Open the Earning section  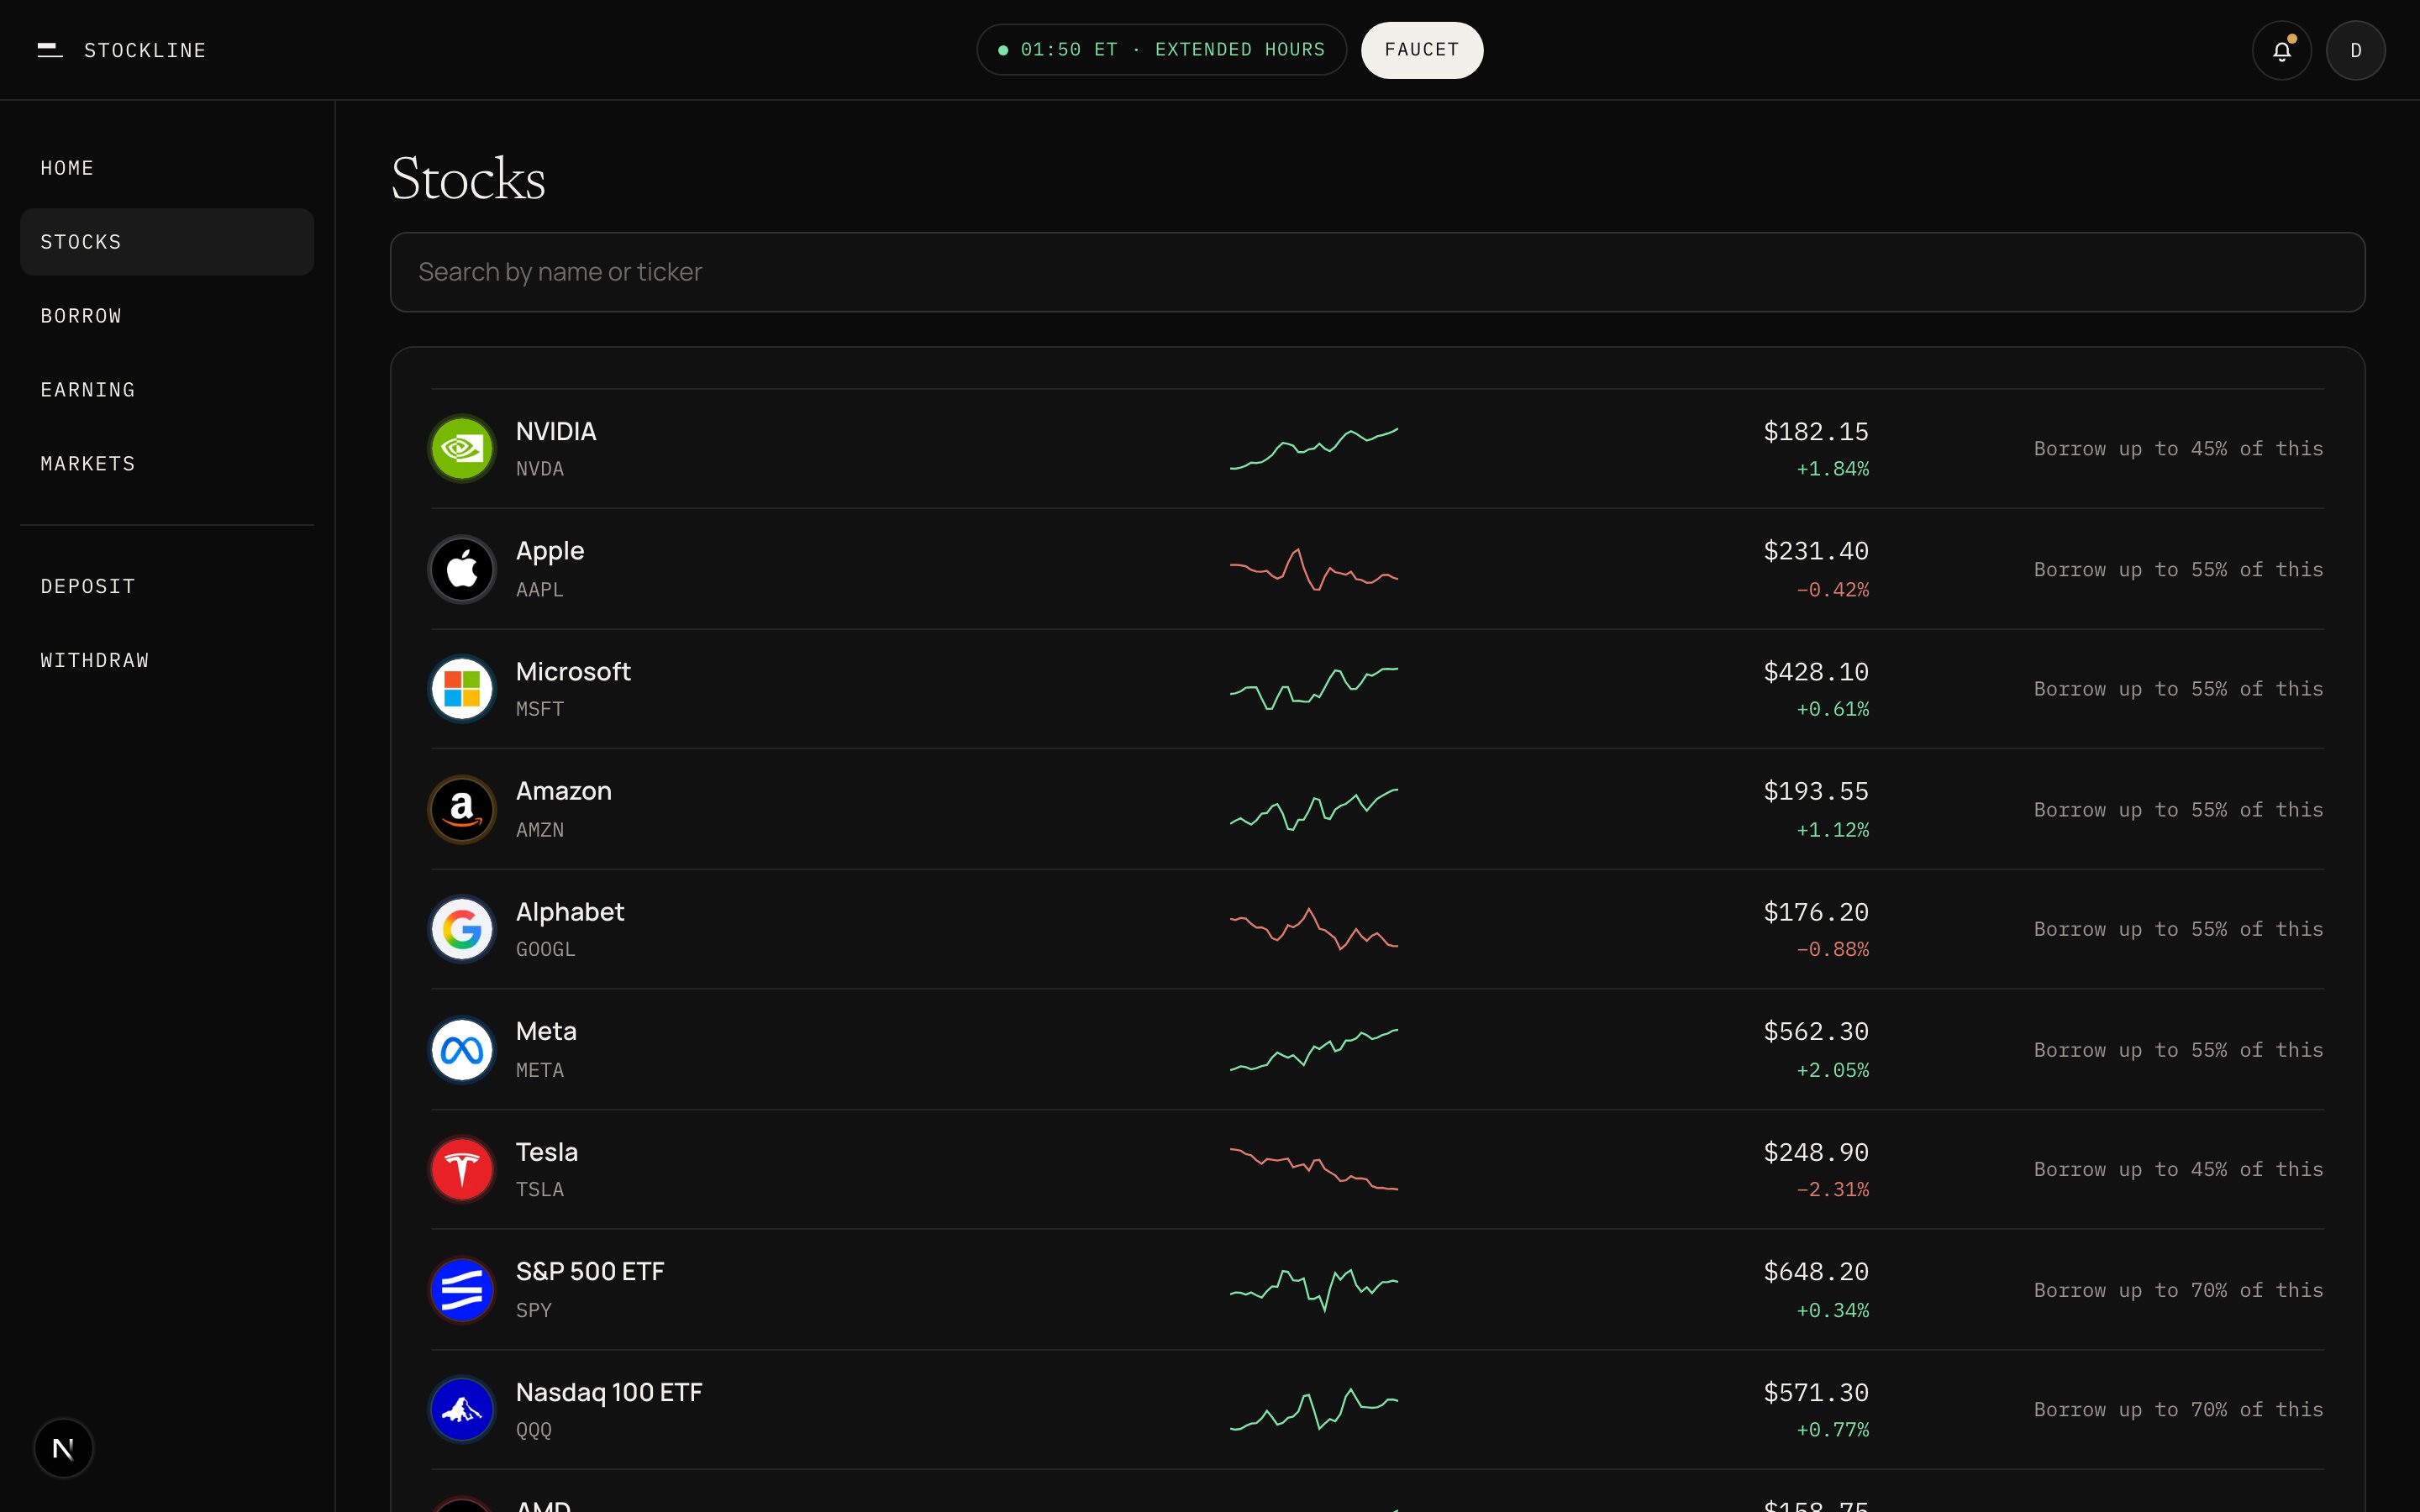pyautogui.click(x=167, y=390)
